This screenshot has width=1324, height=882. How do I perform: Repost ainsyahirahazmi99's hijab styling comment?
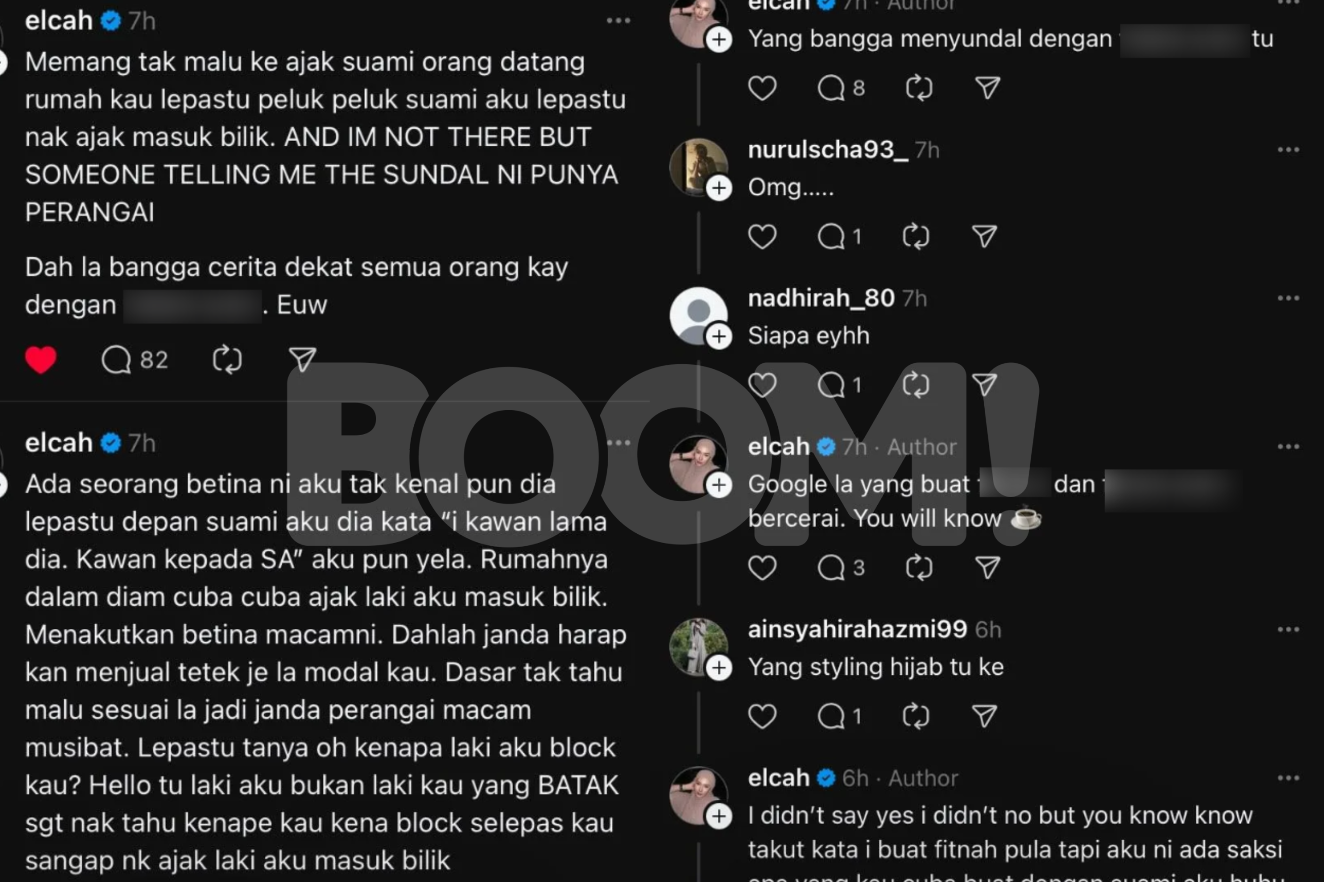pos(916,716)
